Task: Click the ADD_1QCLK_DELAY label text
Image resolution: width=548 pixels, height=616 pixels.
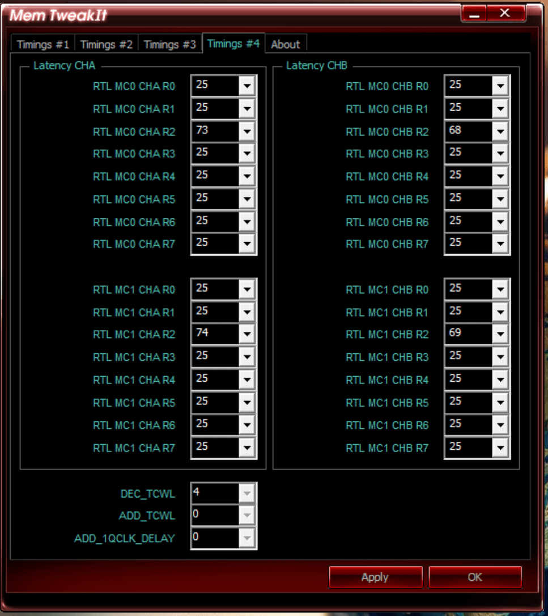Action: point(125,538)
